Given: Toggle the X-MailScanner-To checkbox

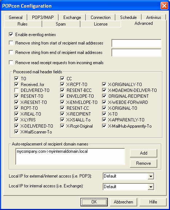Looking at the screenshot, I should pos(16,132).
